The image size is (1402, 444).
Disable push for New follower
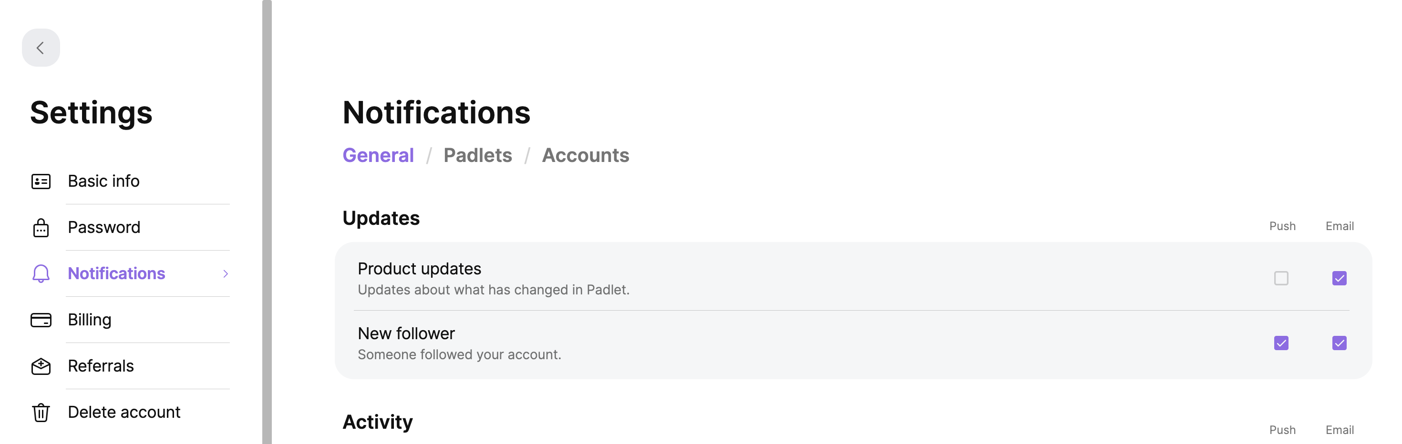[x=1281, y=343]
